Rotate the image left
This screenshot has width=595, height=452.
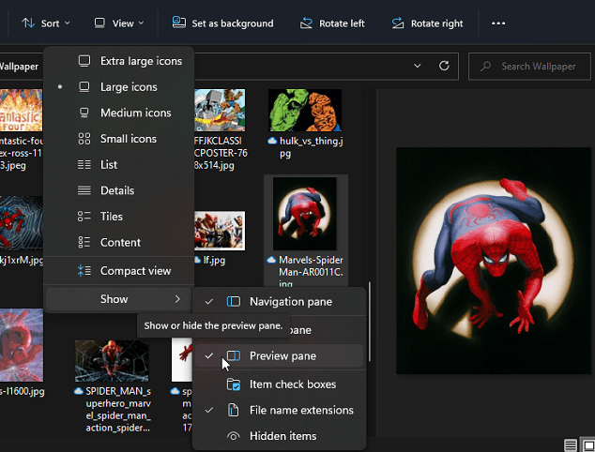tap(332, 23)
